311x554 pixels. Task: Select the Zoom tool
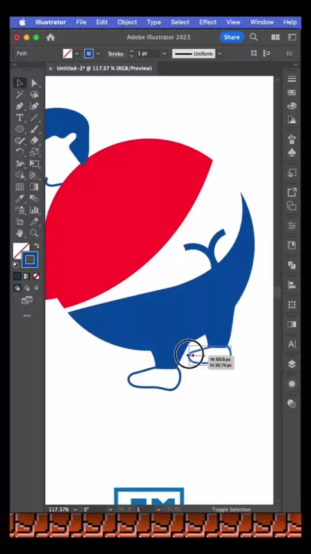[x=34, y=233]
